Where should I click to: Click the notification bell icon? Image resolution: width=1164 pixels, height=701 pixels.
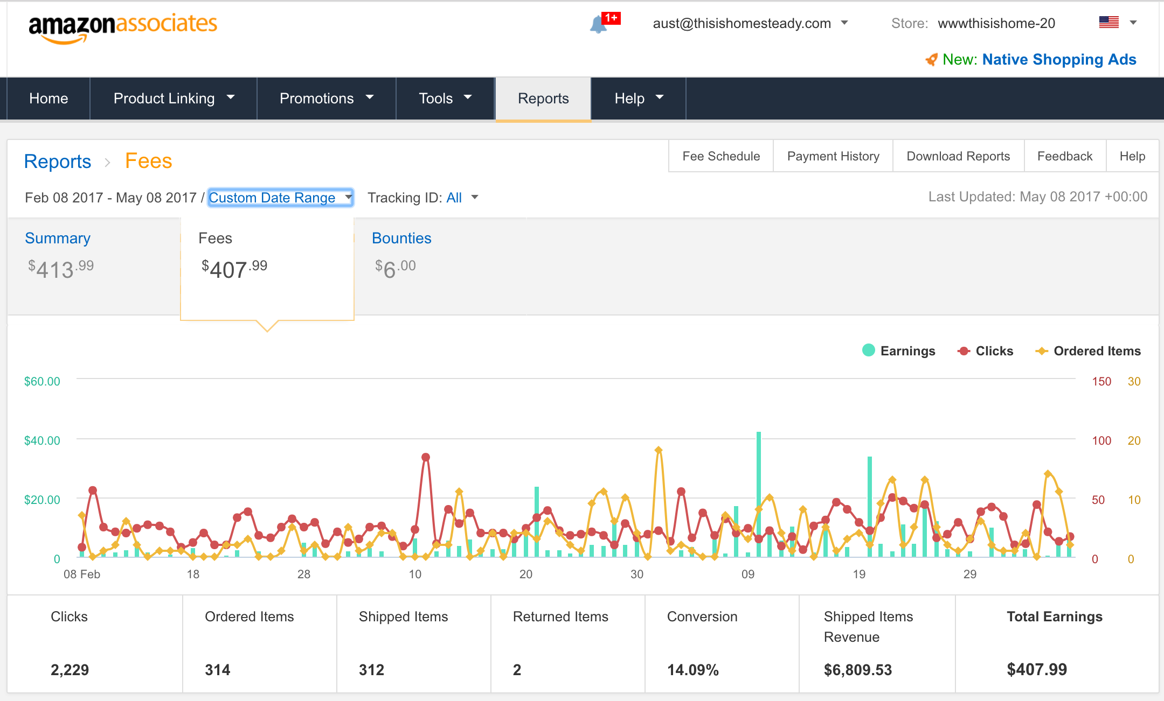598,24
